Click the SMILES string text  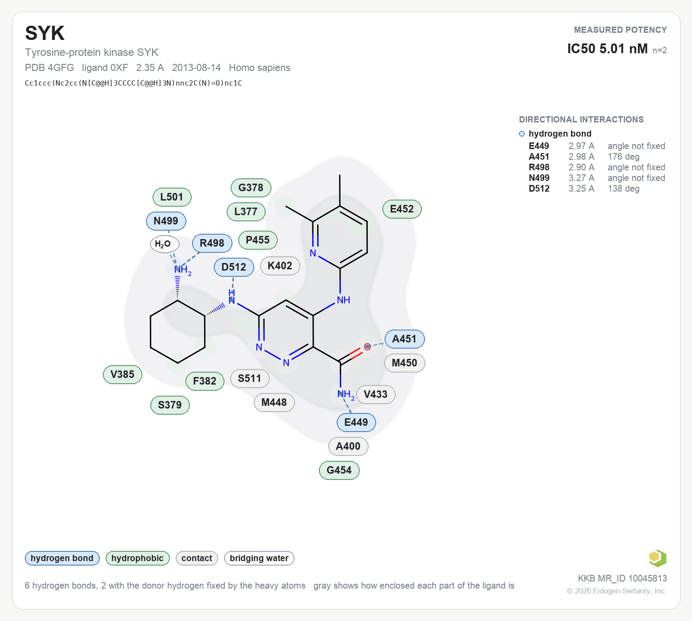[134, 83]
